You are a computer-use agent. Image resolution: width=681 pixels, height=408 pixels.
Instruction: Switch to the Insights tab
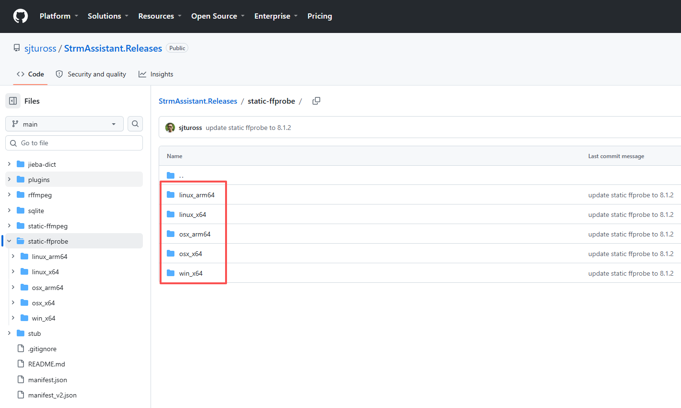[x=156, y=74]
